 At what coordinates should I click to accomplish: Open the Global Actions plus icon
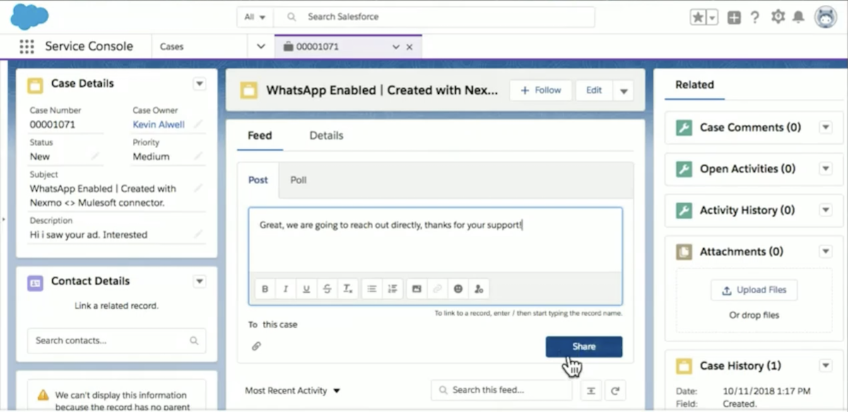[734, 18]
